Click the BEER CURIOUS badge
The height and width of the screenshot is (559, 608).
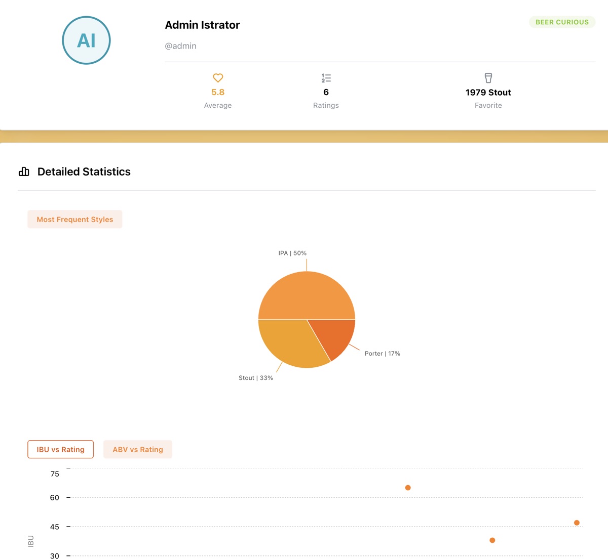coord(562,22)
